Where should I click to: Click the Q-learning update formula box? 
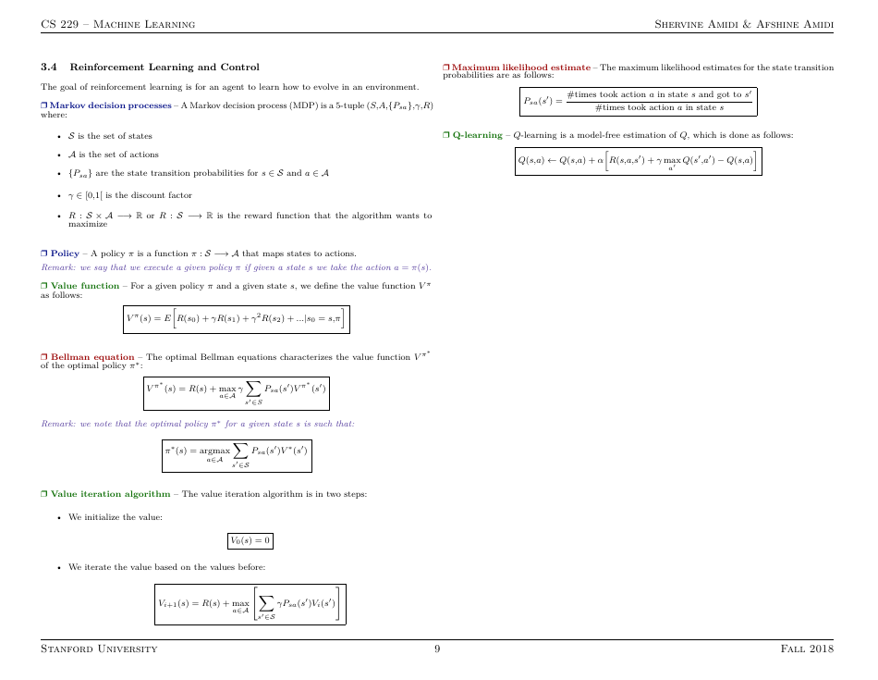(638, 161)
